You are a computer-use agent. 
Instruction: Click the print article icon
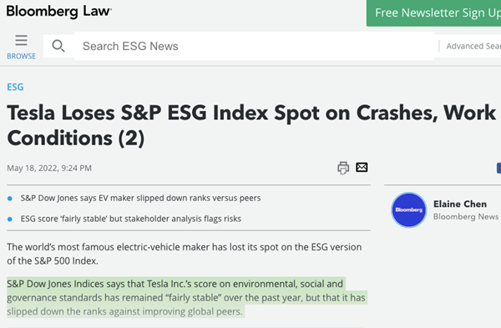point(343,168)
